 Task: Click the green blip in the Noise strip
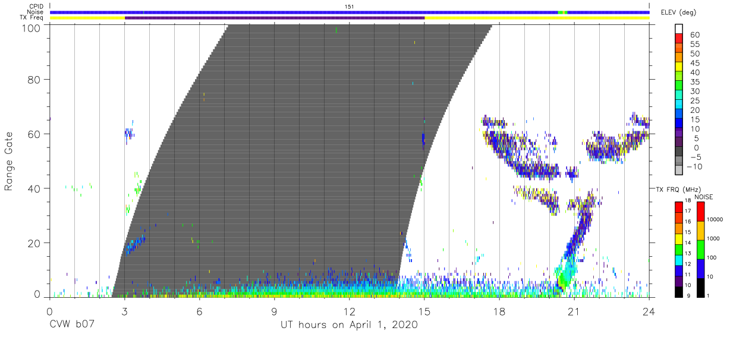(x=562, y=12)
